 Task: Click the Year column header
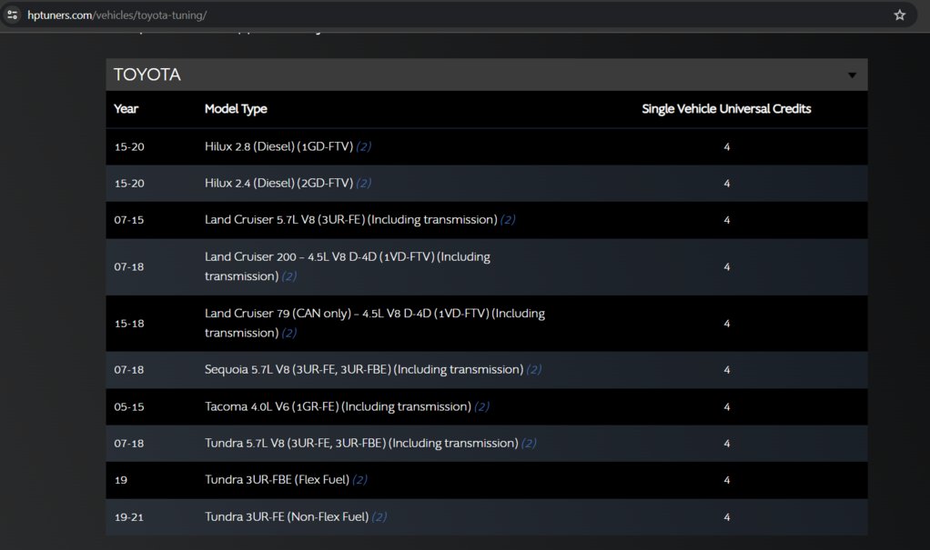[x=126, y=109]
